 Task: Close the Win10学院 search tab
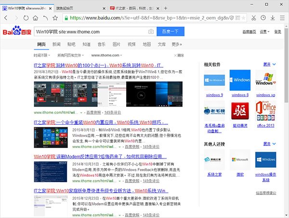click(50, 9)
